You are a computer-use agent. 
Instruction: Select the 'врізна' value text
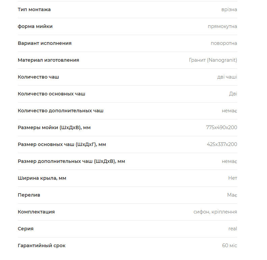pos(229,9)
